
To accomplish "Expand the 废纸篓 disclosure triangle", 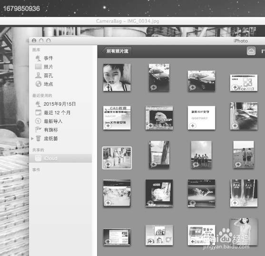I will 32,138.
